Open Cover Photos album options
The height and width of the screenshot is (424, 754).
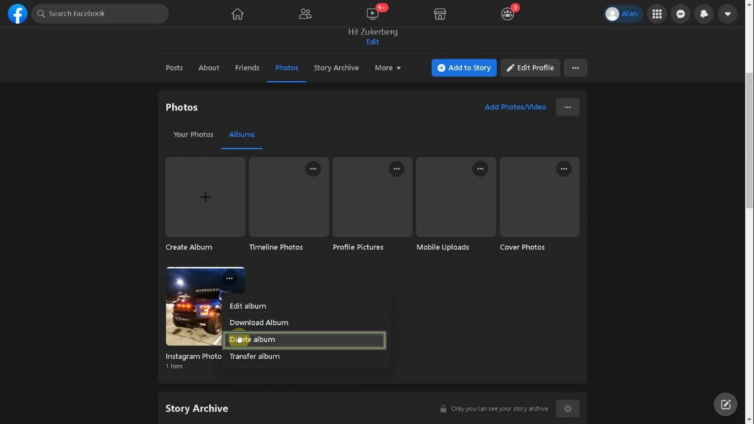tap(563, 169)
